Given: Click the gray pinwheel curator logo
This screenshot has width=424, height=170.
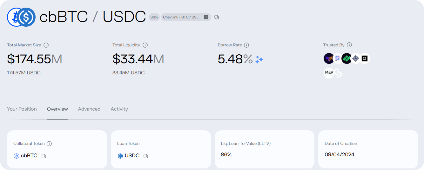Looking at the screenshot, I should coord(356,58).
